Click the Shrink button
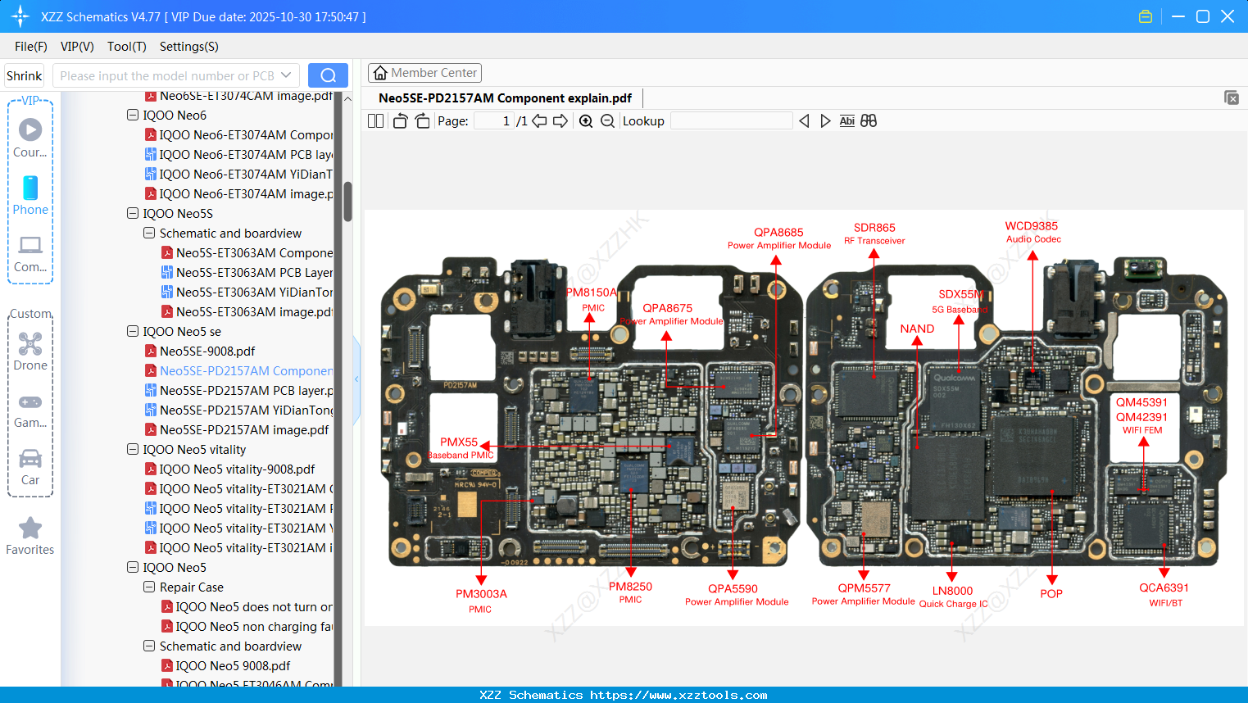This screenshot has height=703, width=1248. click(x=24, y=75)
